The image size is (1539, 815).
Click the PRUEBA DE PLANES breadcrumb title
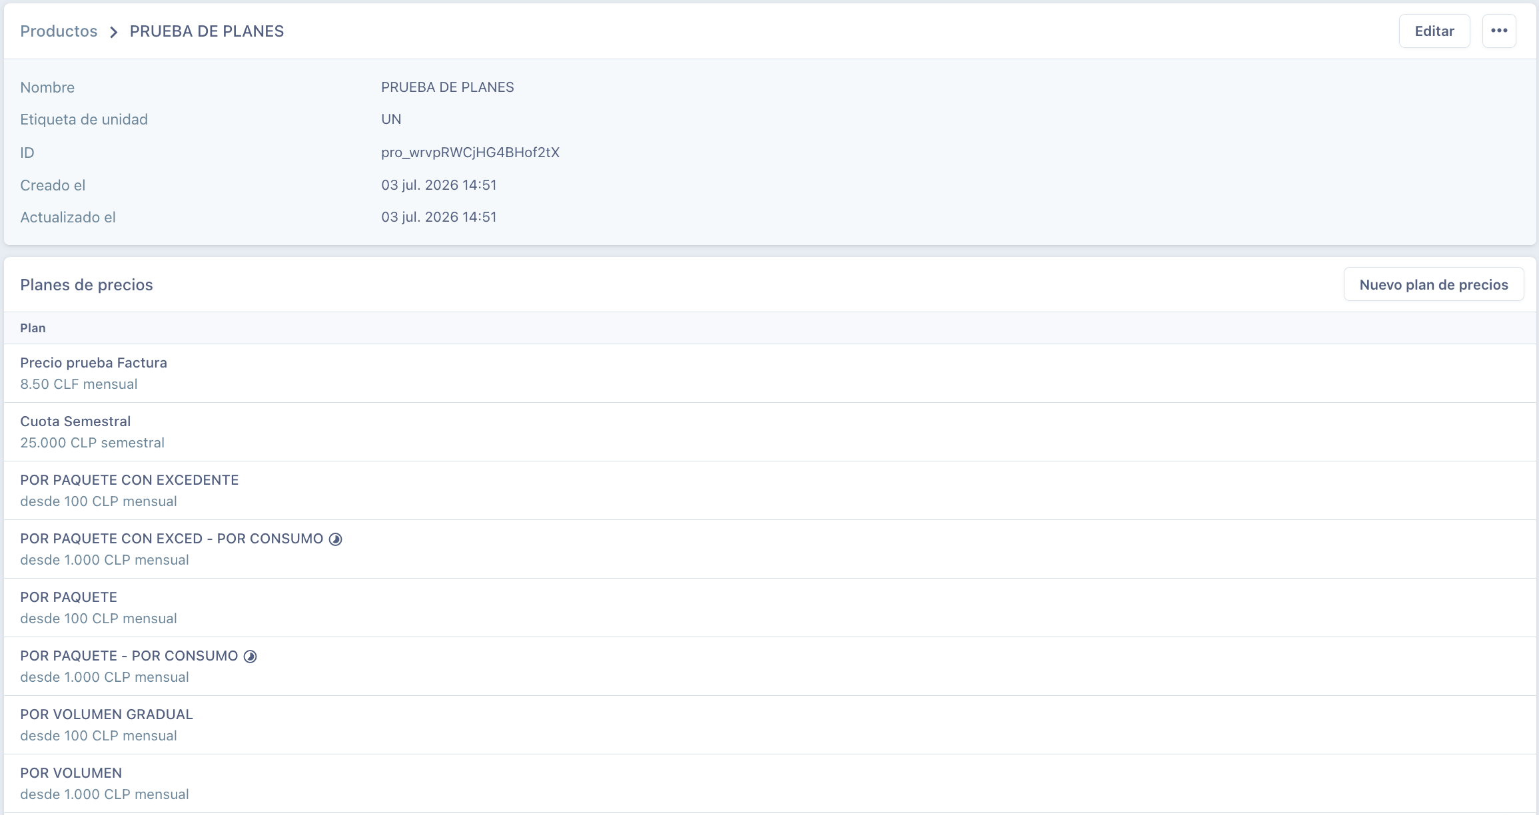207,31
